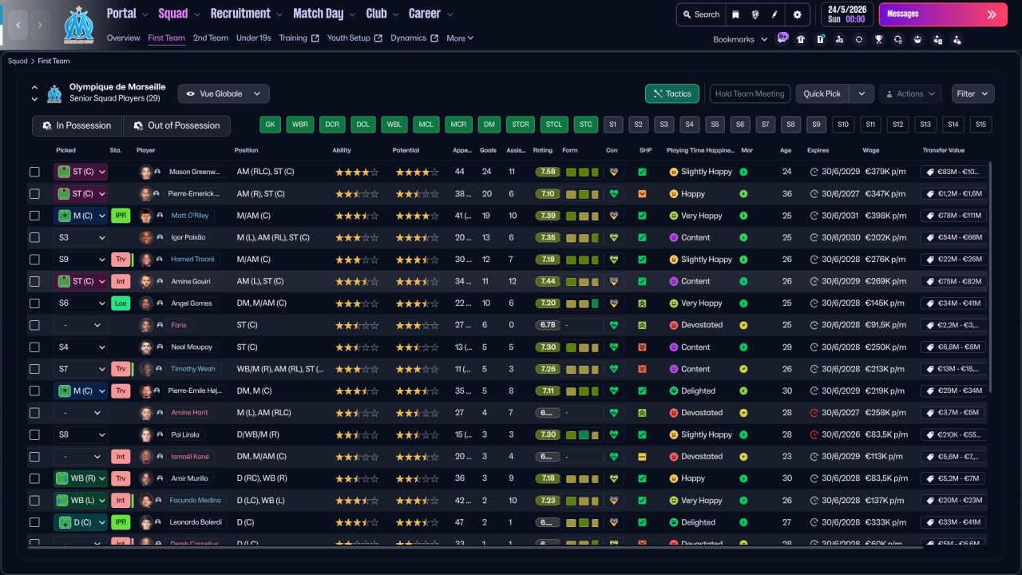Click the Tactics button
Viewport: 1022px width, 575px height.
pos(671,93)
